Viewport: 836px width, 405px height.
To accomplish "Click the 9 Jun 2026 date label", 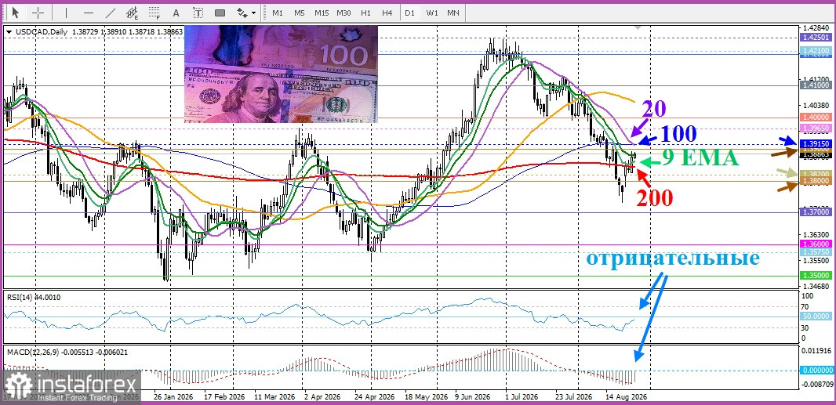I will click(x=473, y=397).
